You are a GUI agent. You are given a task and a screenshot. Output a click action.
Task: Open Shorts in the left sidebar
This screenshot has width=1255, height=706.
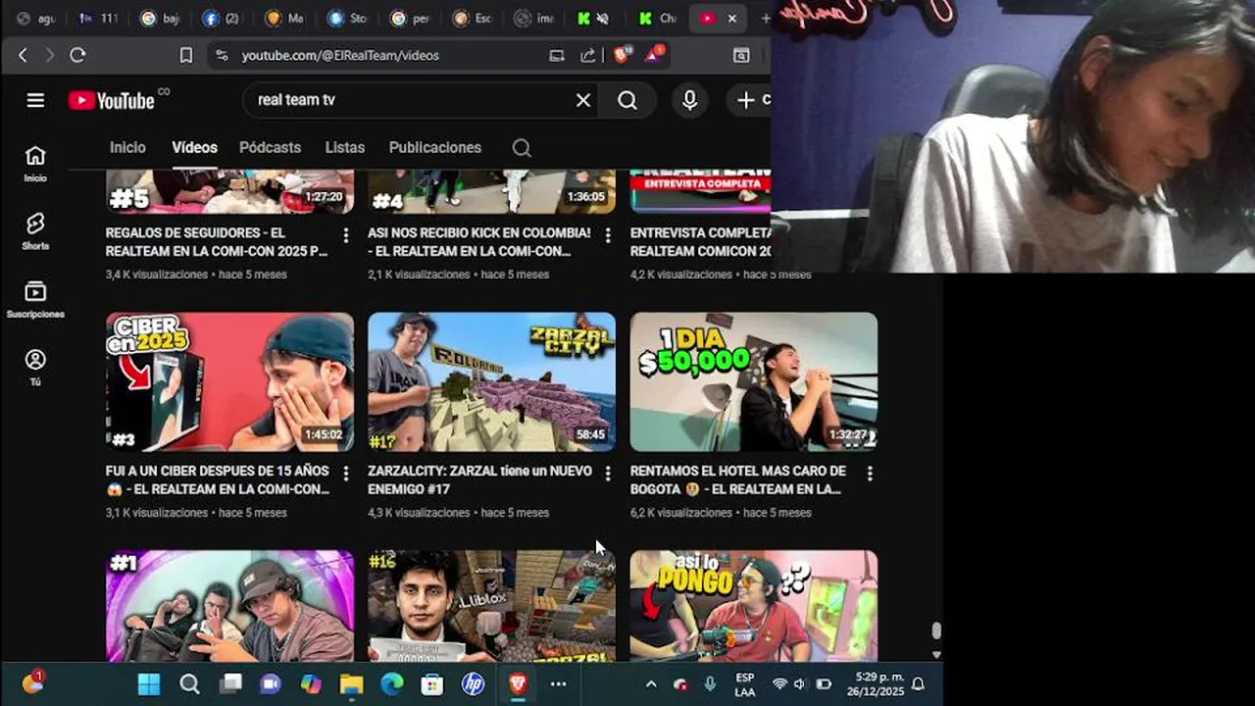pos(35,231)
